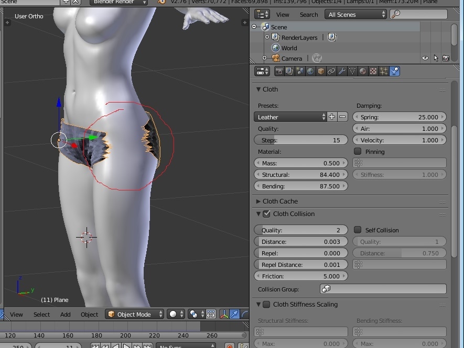Open the Search menu in outliner
This screenshot has height=348, width=464.
coord(308,15)
